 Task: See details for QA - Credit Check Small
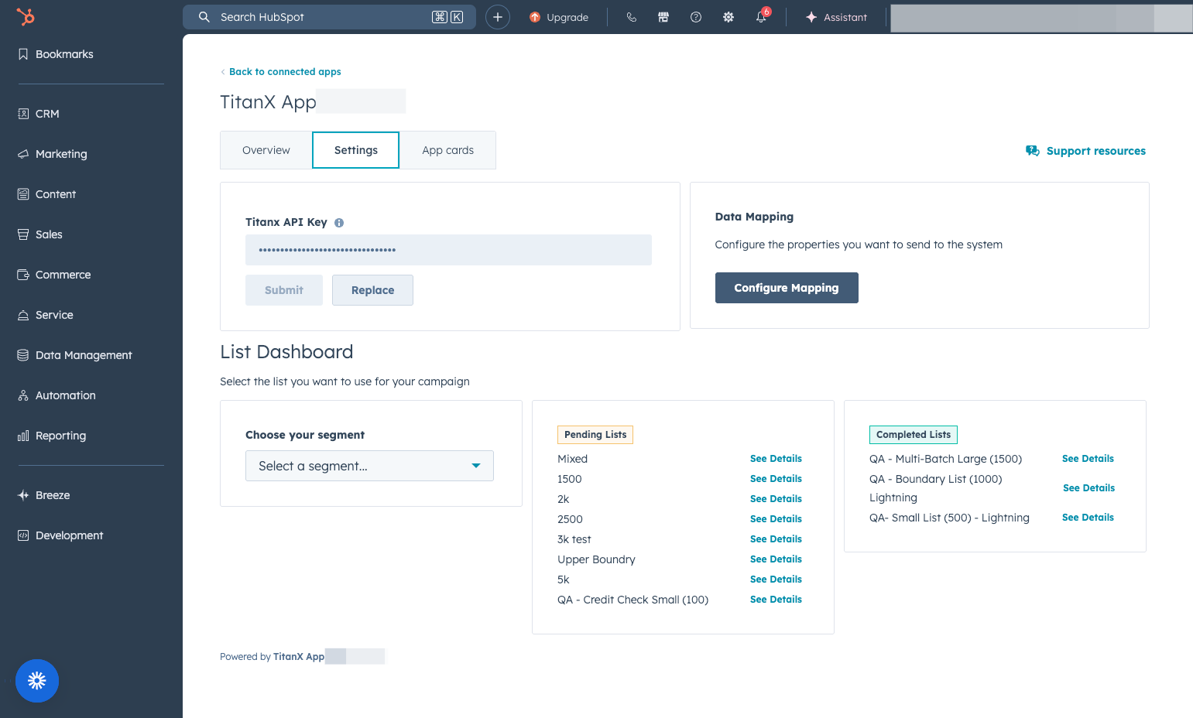click(776, 600)
